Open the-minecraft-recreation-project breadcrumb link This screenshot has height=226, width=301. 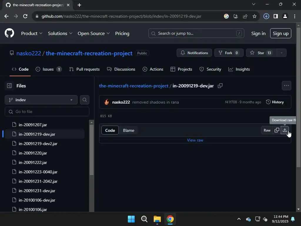[134, 86]
